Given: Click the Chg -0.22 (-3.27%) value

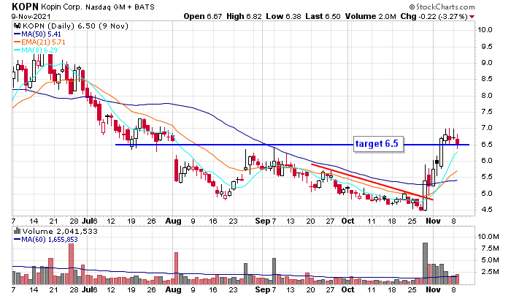Looking at the screenshot, I should pyautogui.click(x=434, y=16).
